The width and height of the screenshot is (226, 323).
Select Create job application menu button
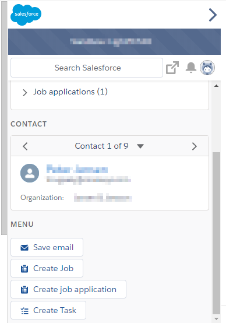(x=68, y=289)
